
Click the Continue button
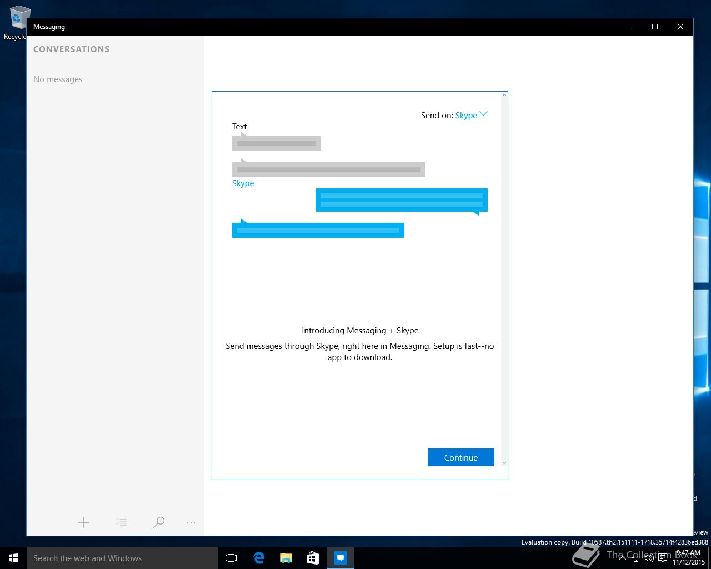[x=461, y=457]
